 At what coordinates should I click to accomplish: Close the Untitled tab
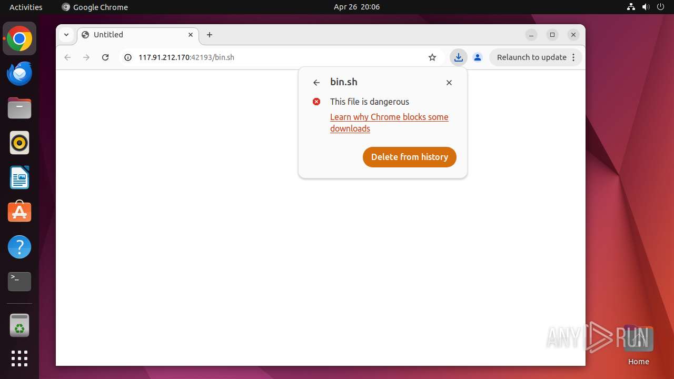coord(191,35)
